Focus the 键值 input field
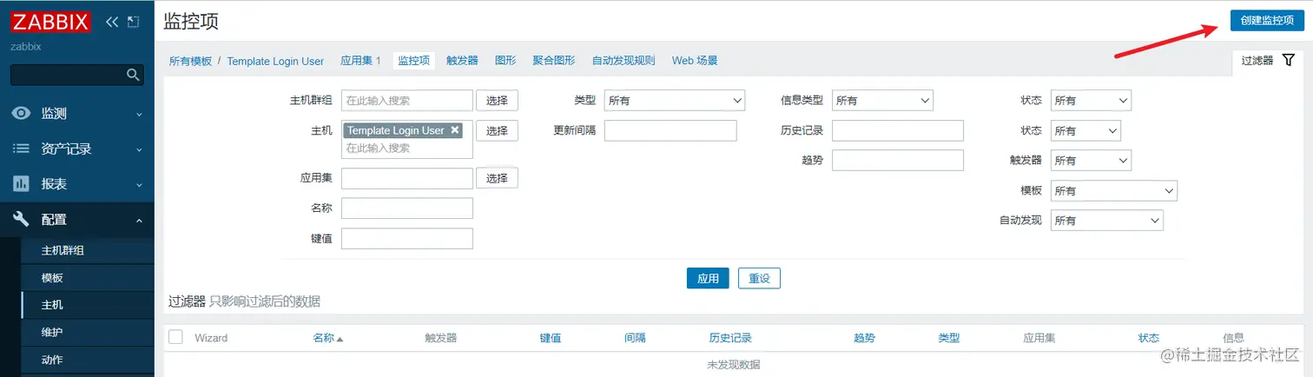1313x377 pixels. click(x=407, y=238)
